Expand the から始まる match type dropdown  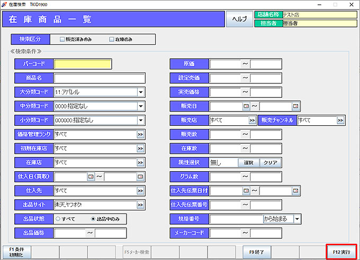297,218
